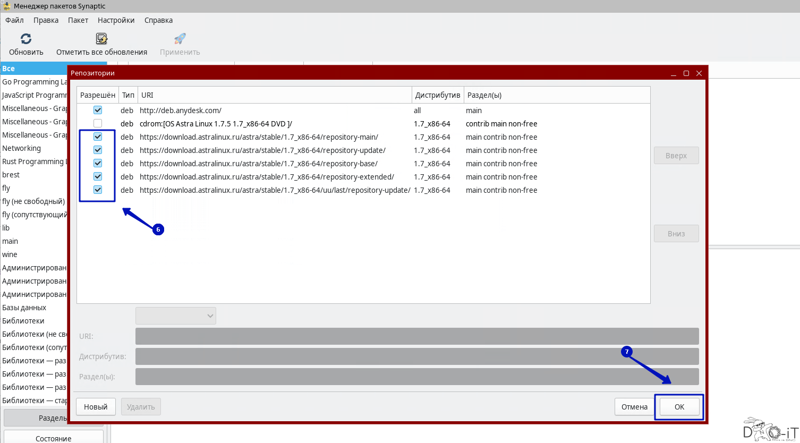
Task: Sort by clicking the URI column header
Action: (x=274, y=95)
